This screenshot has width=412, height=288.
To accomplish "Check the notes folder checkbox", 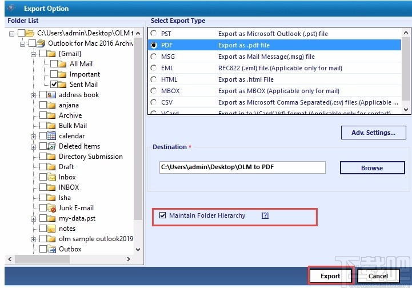I will 43,229.
